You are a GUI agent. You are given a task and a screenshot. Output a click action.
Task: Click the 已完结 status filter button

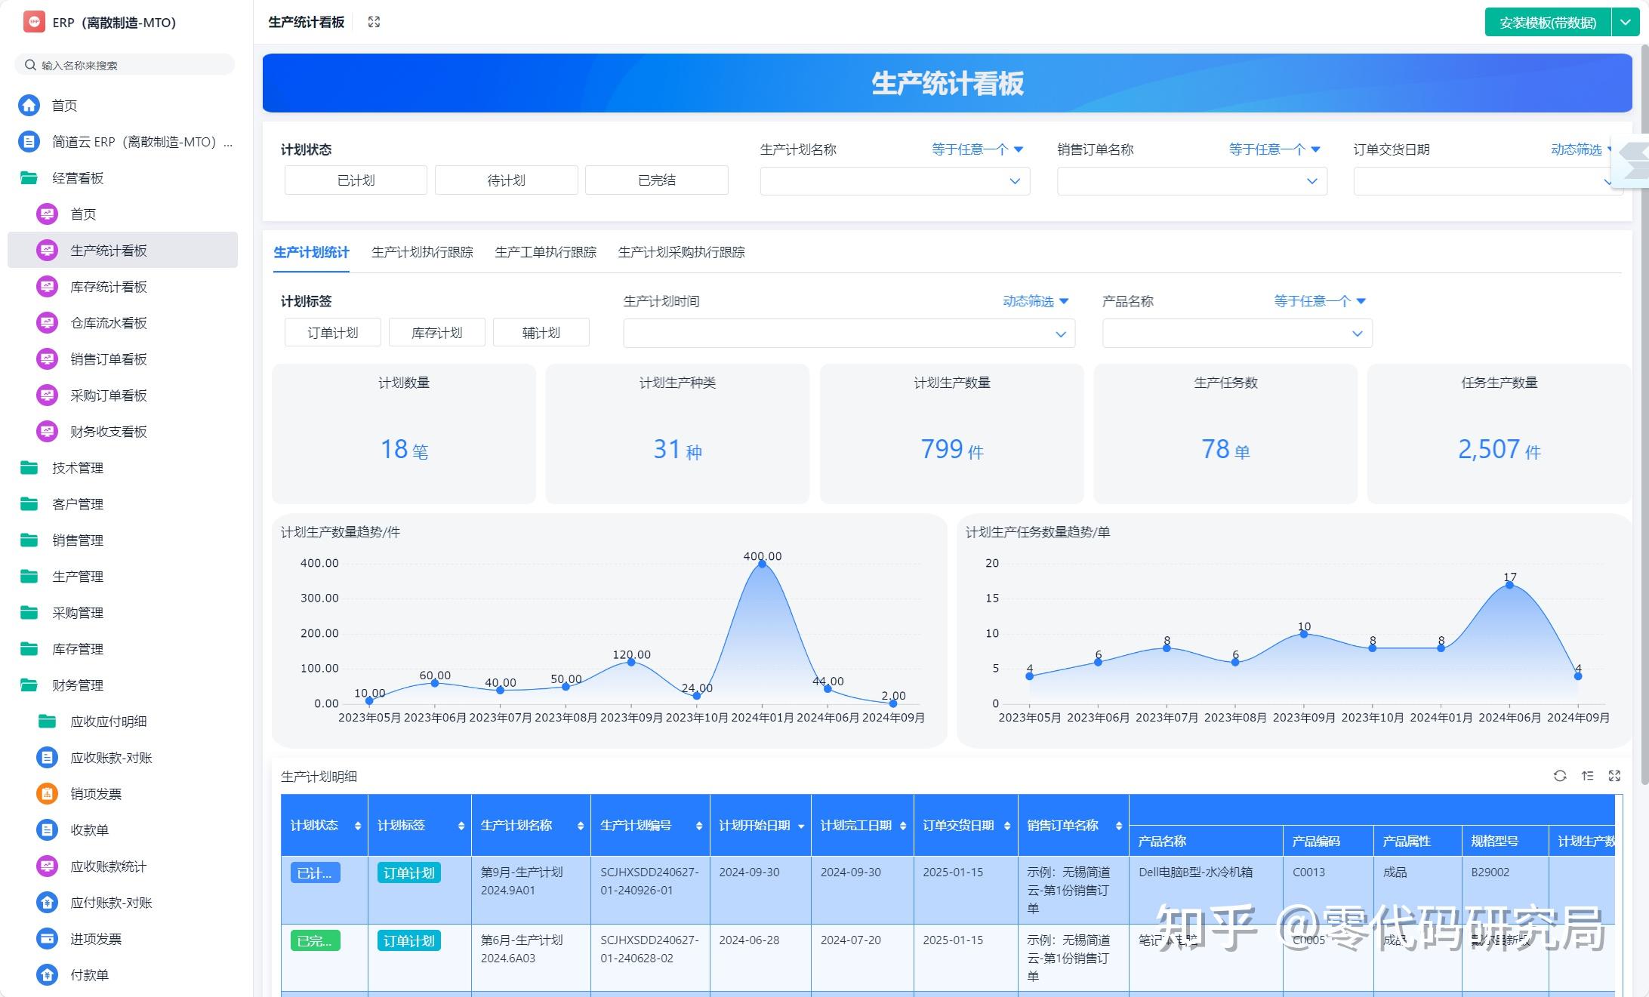tap(656, 180)
